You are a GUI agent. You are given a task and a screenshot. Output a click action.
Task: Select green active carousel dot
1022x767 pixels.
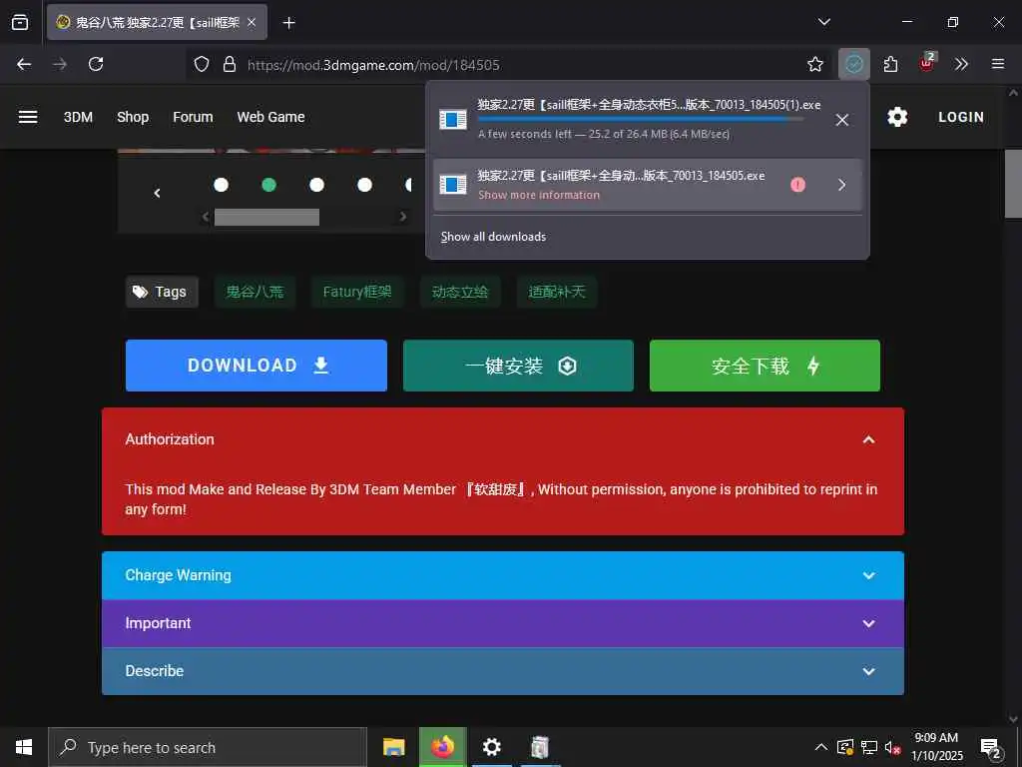pyautogui.click(x=268, y=185)
